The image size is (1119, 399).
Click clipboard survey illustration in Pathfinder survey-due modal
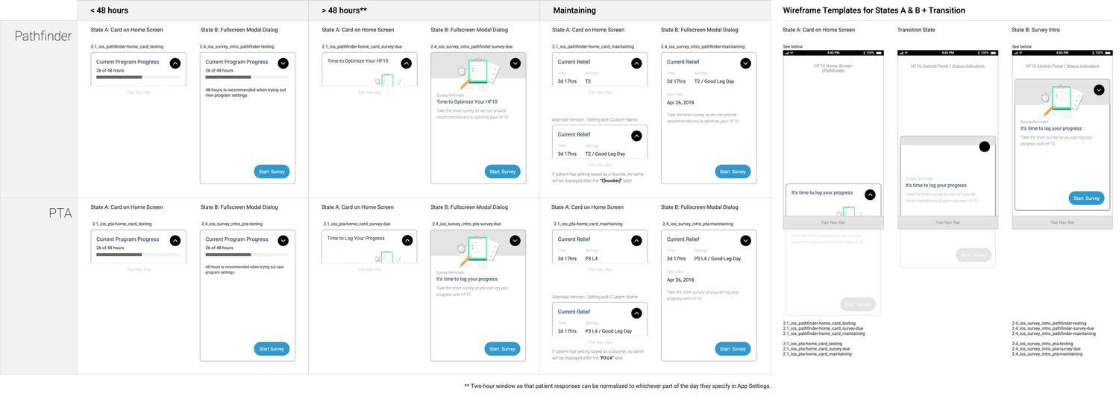pyautogui.click(x=479, y=72)
